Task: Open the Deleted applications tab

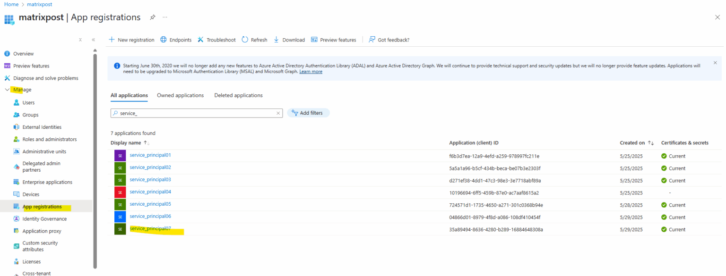Action: pos(238,95)
